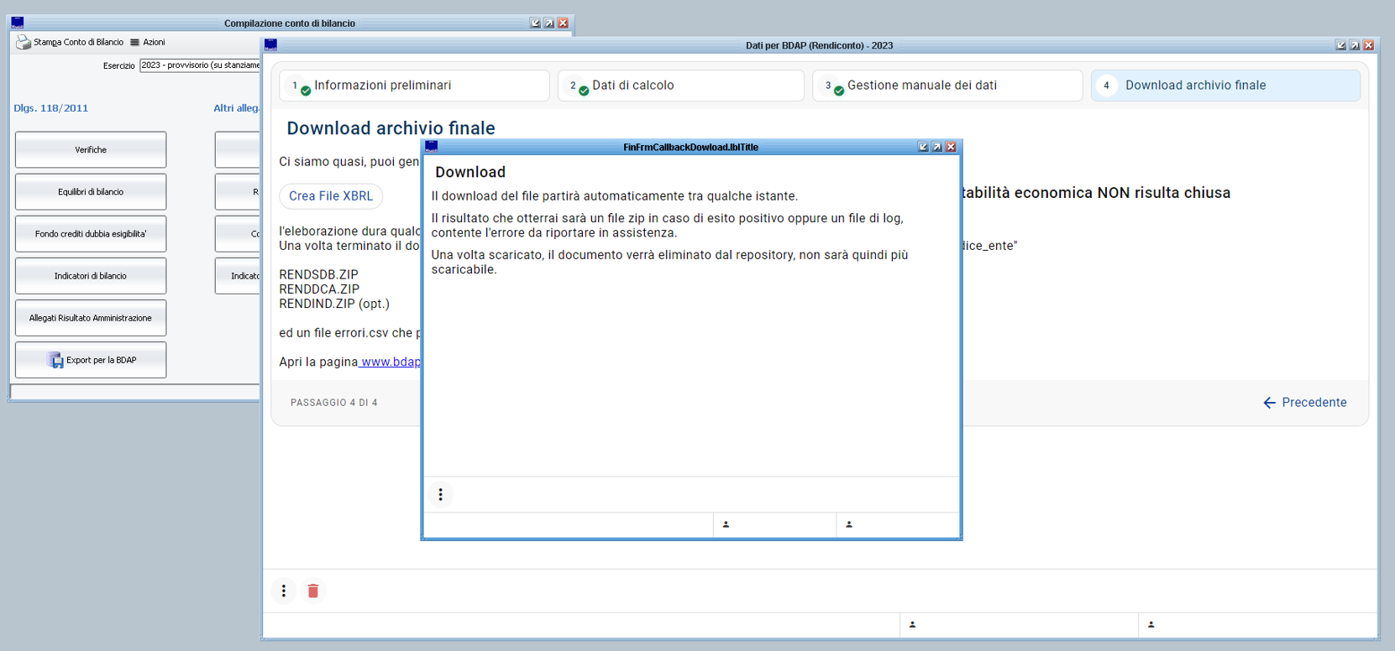Open three-dot menu in the Download dialog
This screenshot has width=1395, height=651.
coord(440,495)
